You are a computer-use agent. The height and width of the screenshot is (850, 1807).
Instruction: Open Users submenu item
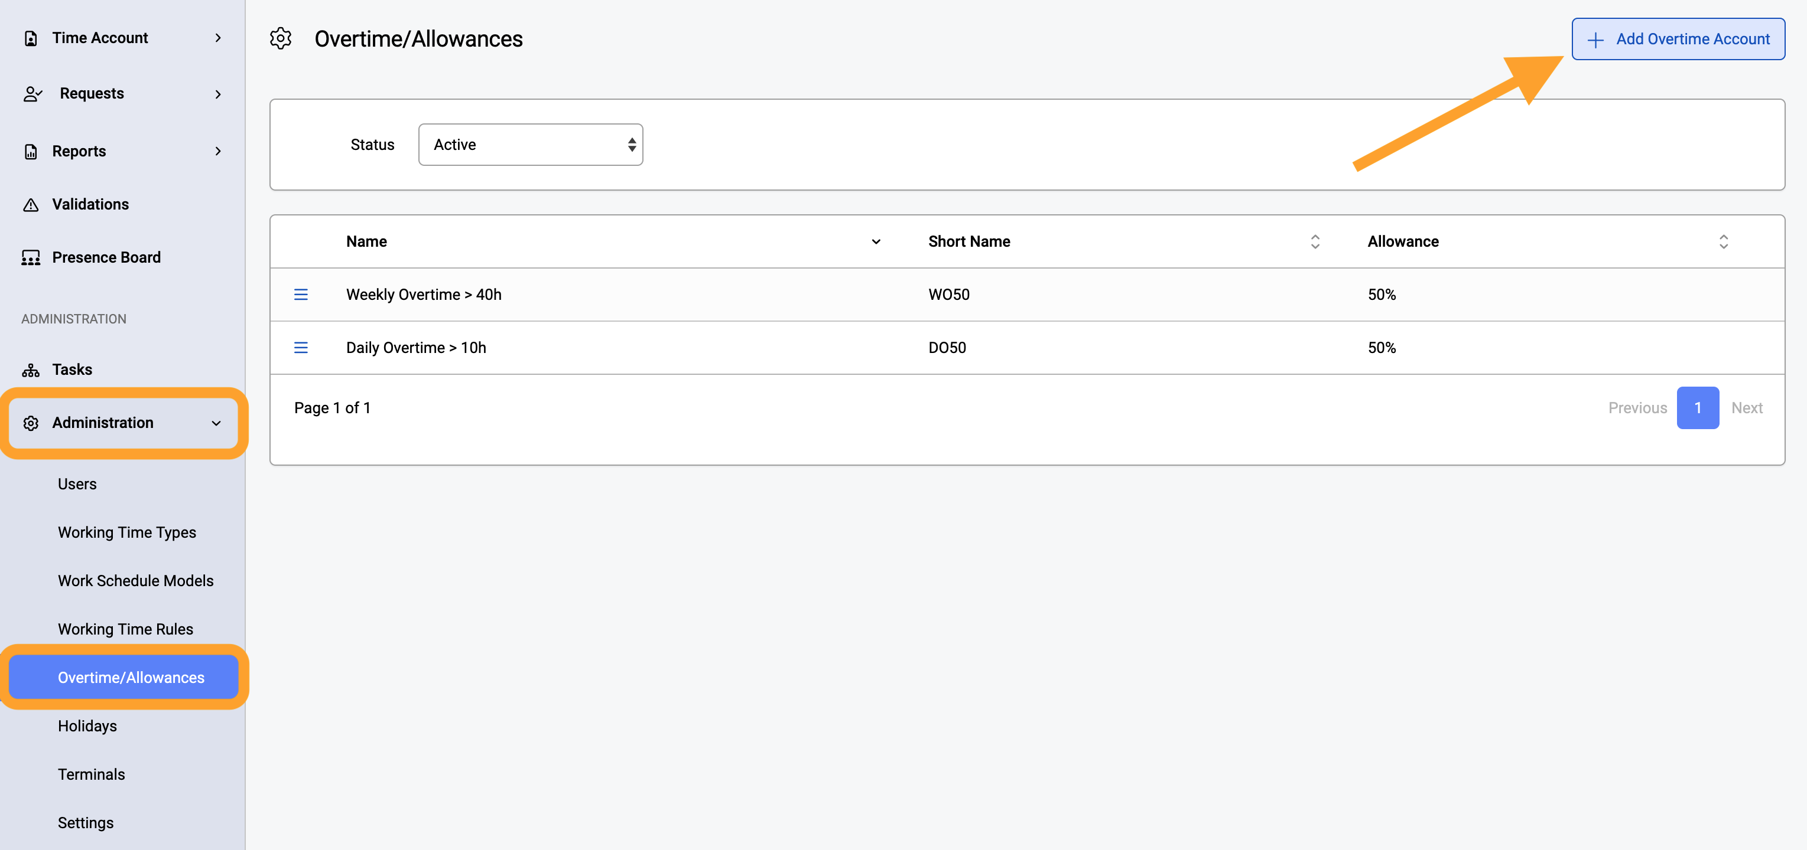tap(77, 484)
